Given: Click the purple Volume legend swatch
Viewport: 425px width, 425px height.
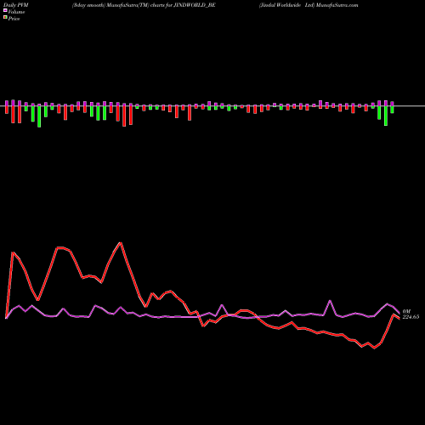Looking at the screenshot, I should 5,10.
